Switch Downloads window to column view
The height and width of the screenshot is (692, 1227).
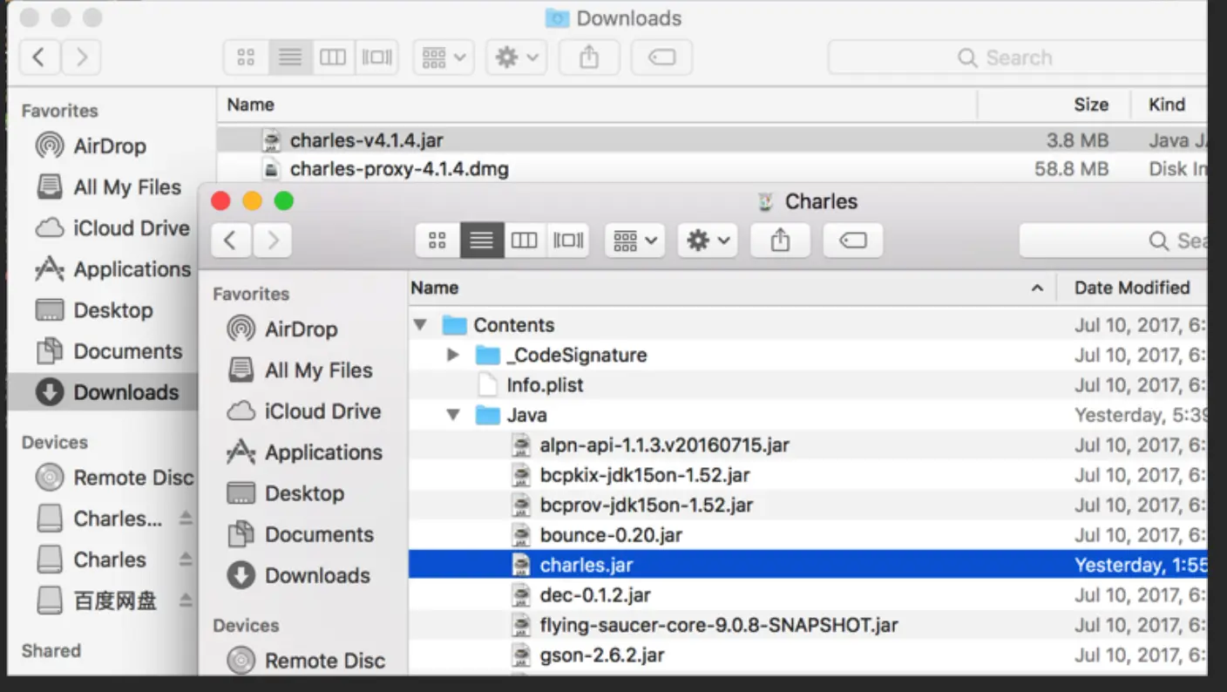coord(332,58)
